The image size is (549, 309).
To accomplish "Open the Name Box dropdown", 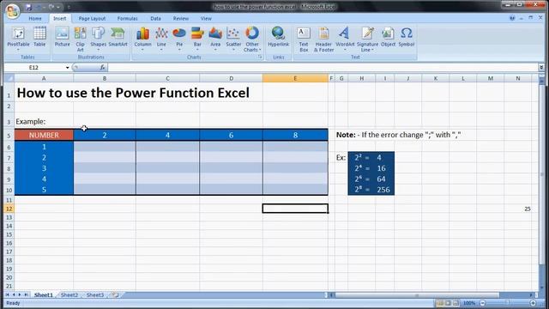I will 67,67.
